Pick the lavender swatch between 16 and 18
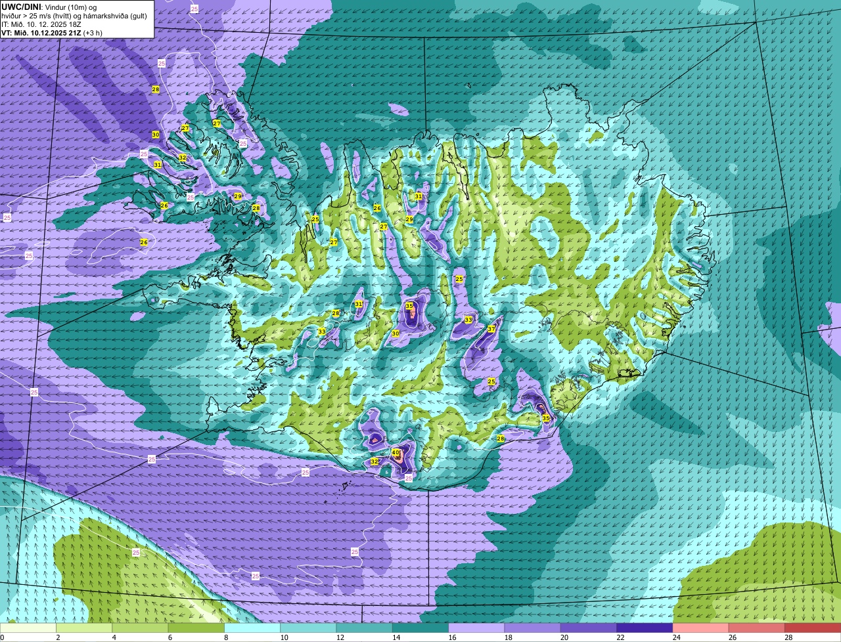841x642 pixels. [476, 628]
